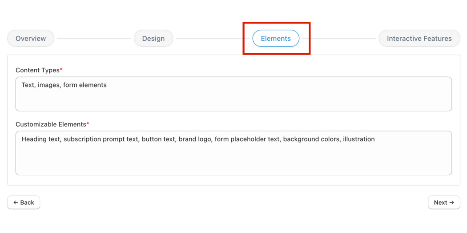The width and height of the screenshot is (467, 233).
Task: Click the Customizable Elements field label
Action: click(51, 124)
